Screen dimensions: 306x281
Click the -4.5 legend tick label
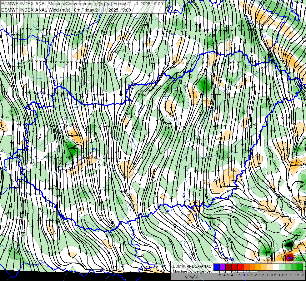pyautogui.click(x=225, y=275)
